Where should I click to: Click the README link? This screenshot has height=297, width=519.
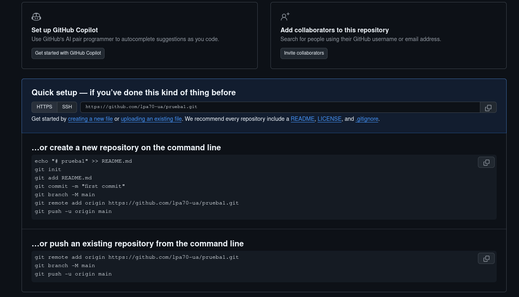click(302, 119)
